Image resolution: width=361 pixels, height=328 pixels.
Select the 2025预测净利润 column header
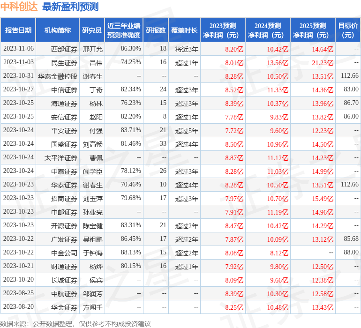click(313, 30)
